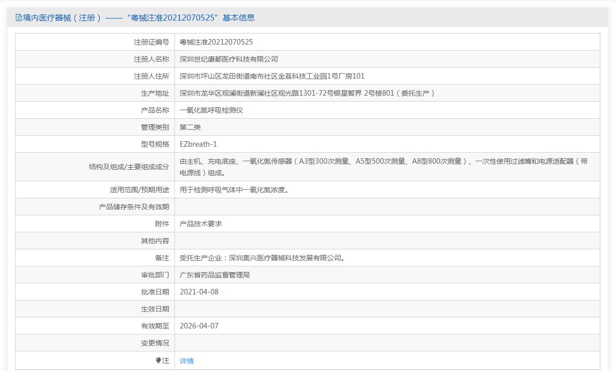This screenshot has height=371, width=616.
Task: Click the 审批部门 row label
Action: (x=155, y=275)
